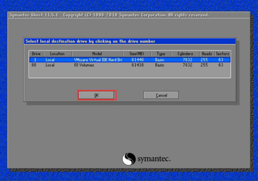Click the Model column header

pos(97,54)
